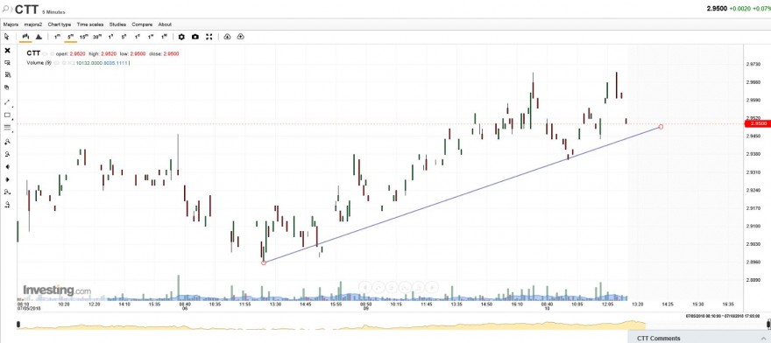The width and height of the screenshot is (771, 343).
Task: Click the 2.9660 label on price axis
Action: pyautogui.click(x=753, y=82)
